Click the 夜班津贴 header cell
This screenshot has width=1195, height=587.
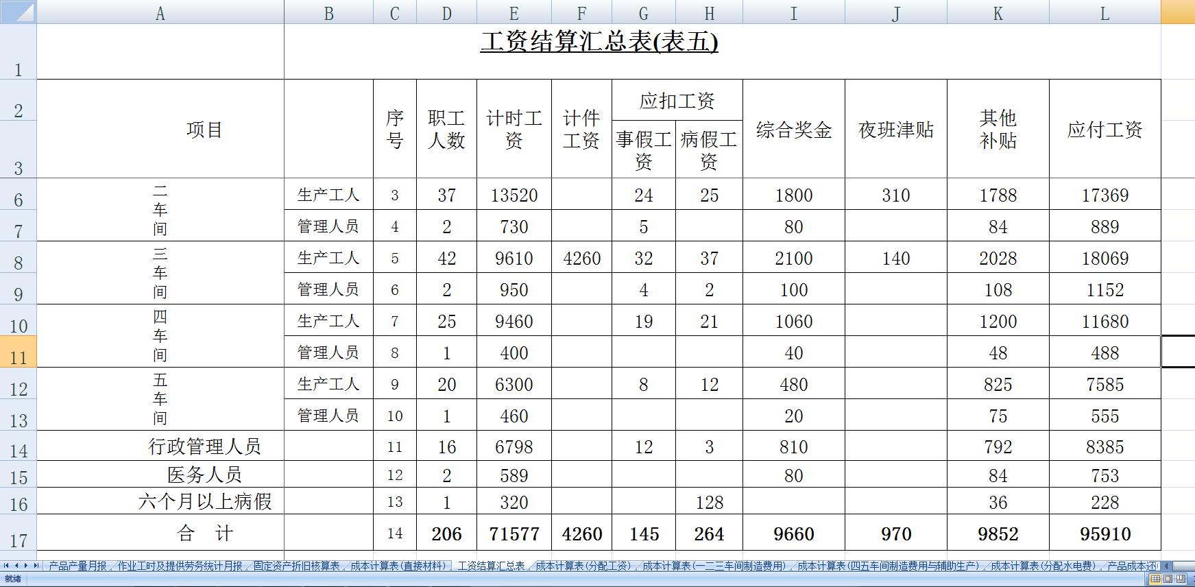coord(896,129)
